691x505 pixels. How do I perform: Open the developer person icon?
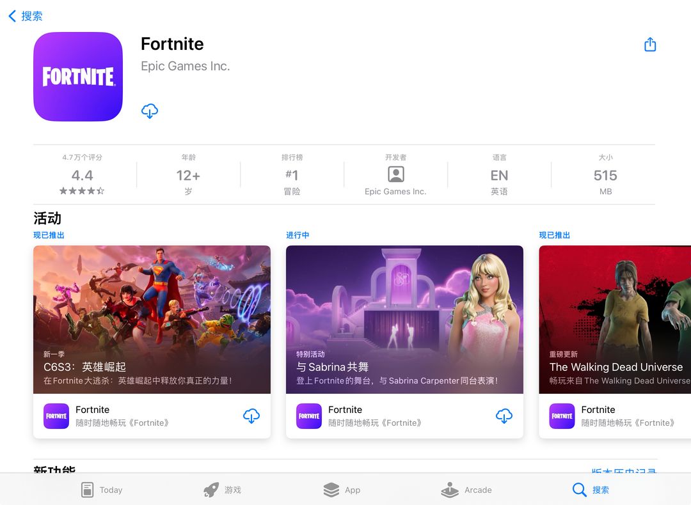[x=396, y=175]
